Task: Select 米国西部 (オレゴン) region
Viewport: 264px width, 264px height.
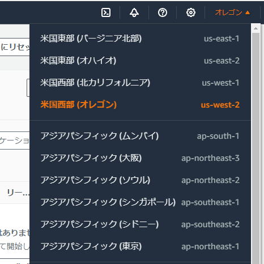Action: (140, 105)
